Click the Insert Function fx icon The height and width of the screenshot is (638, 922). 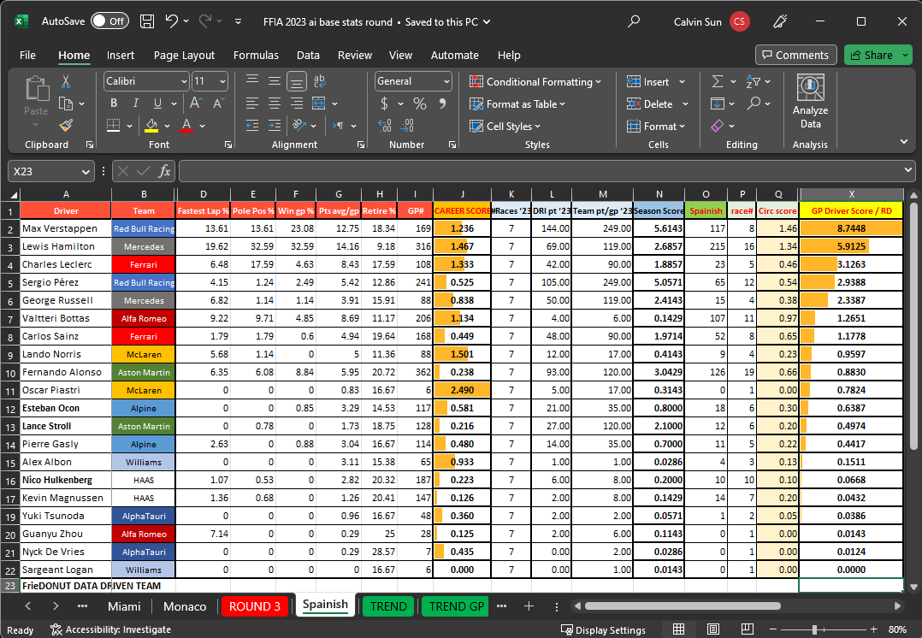click(164, 171)
